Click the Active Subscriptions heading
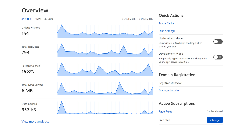Image resolution: width=245 pixels, height=125 pixels. (x=177, y=104)
